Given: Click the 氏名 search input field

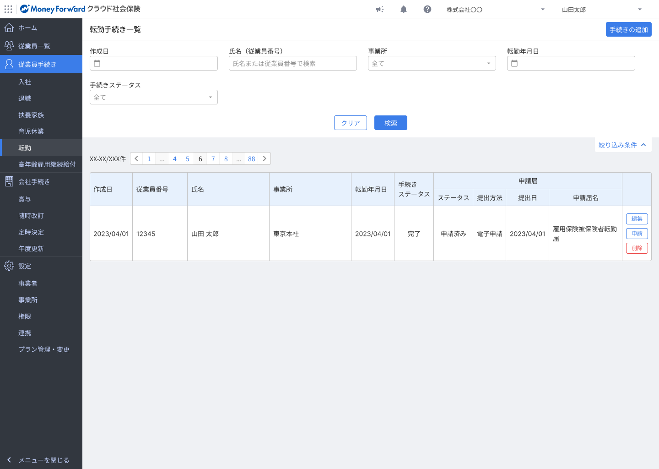Looking at the screenshot, I should pos(293,63).
